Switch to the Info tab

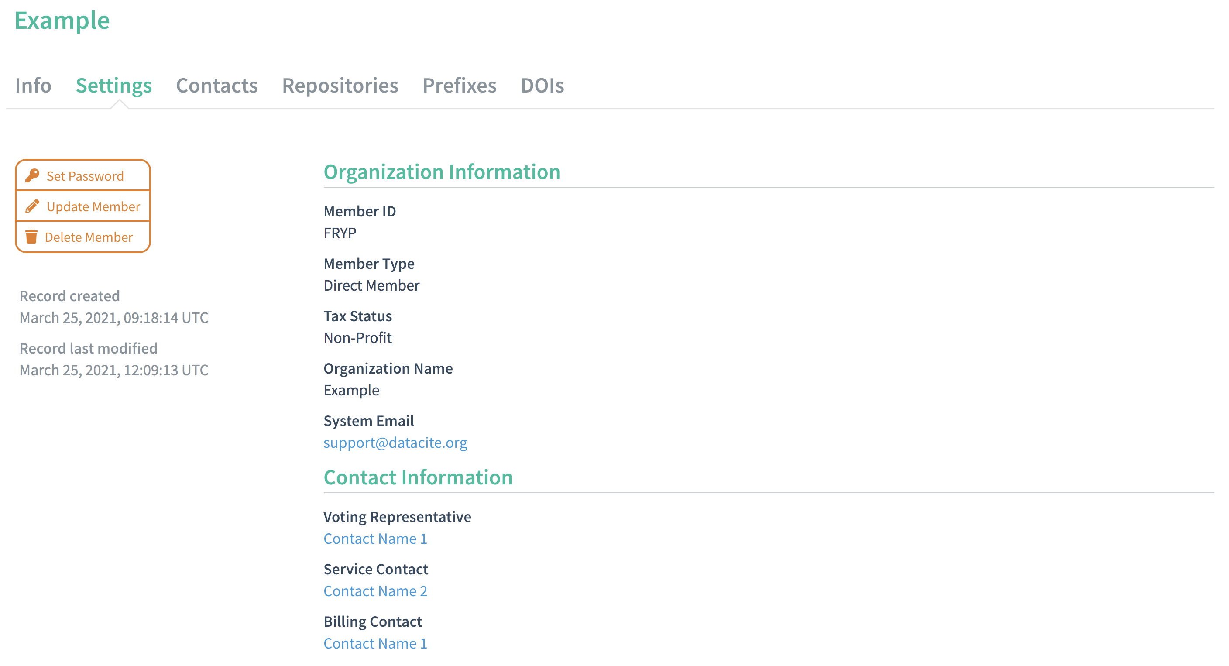pyautogui.click(x=33, y=86)
